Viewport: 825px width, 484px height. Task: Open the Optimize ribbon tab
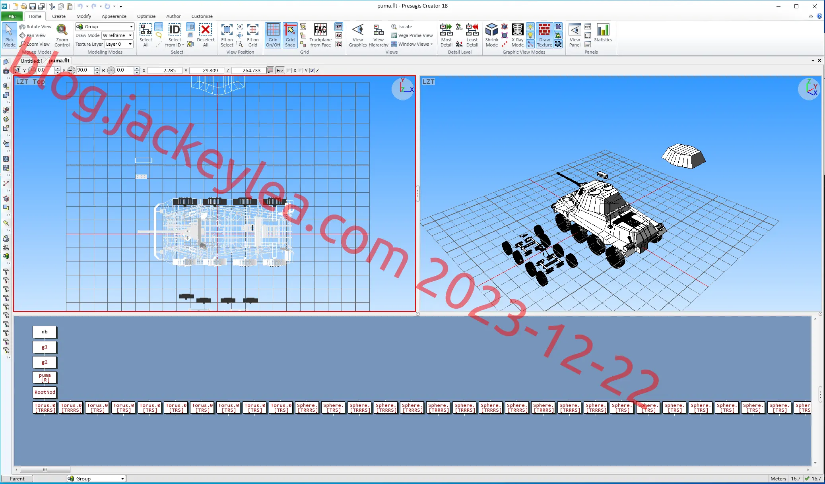pyautogui.click(x=146, y=16)
